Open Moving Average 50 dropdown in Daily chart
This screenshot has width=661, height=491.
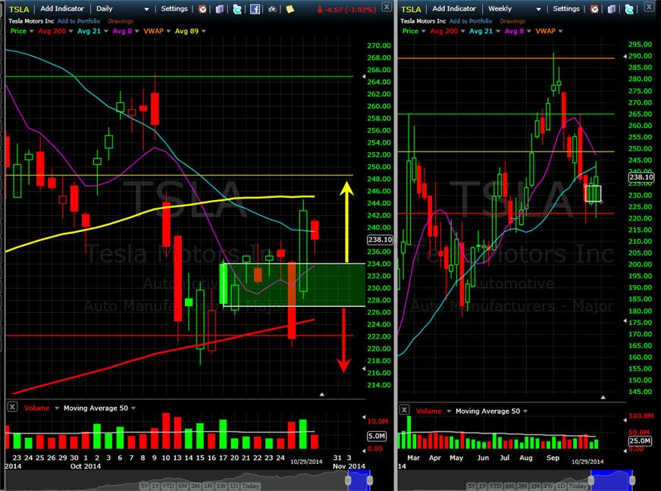pos(133,408)
